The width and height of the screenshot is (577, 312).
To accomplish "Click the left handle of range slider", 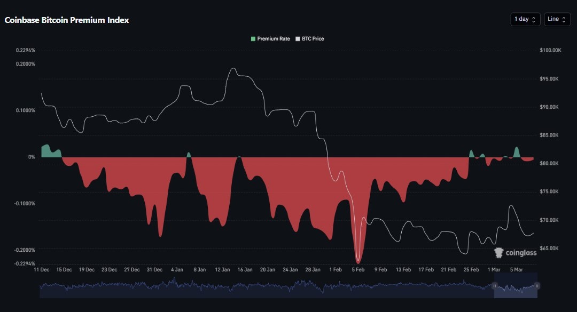I will point(495,285).
